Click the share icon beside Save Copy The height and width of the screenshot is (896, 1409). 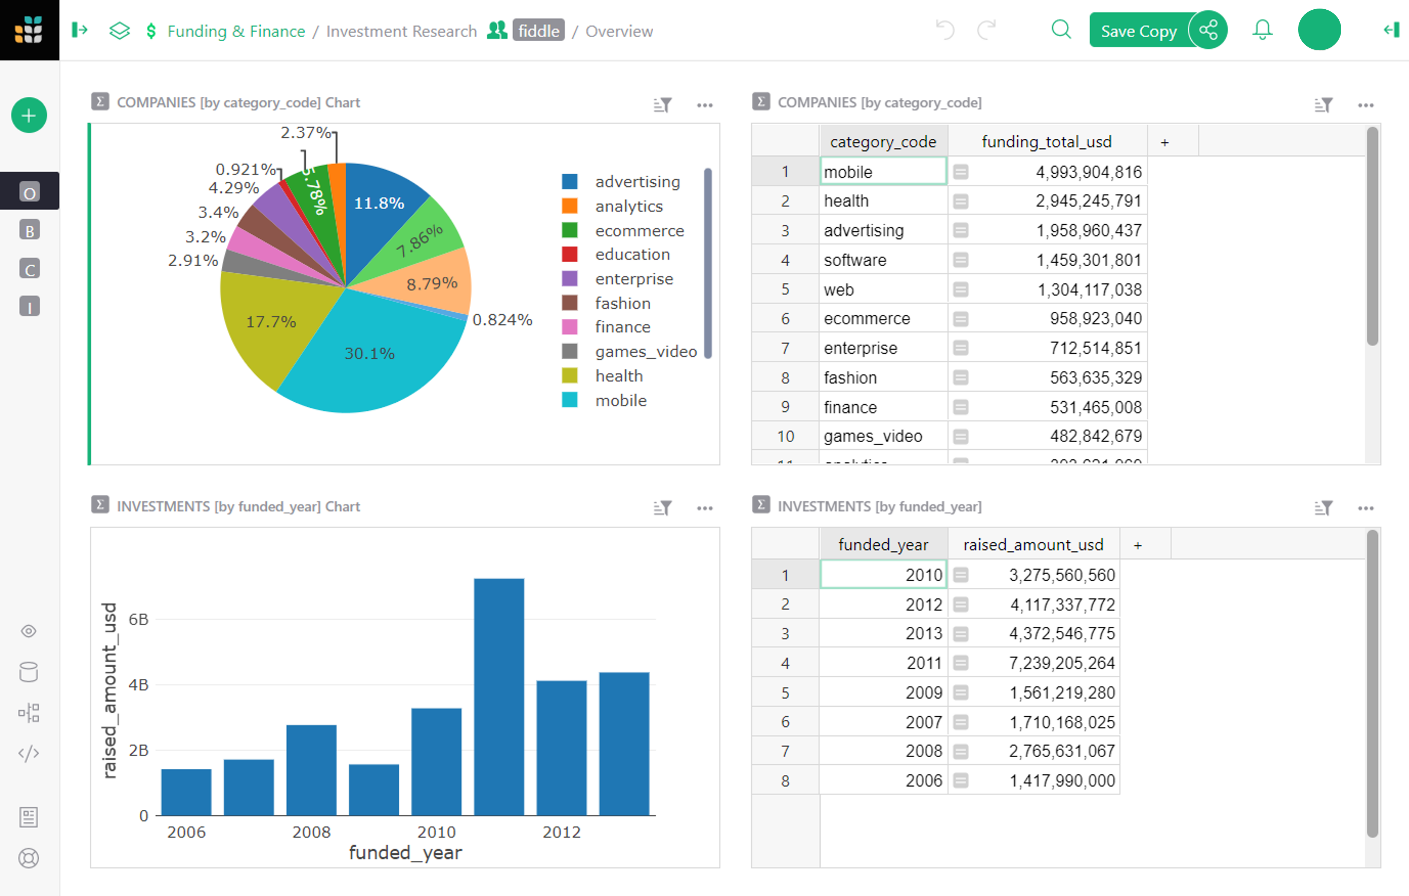(x=1209, y=30)
